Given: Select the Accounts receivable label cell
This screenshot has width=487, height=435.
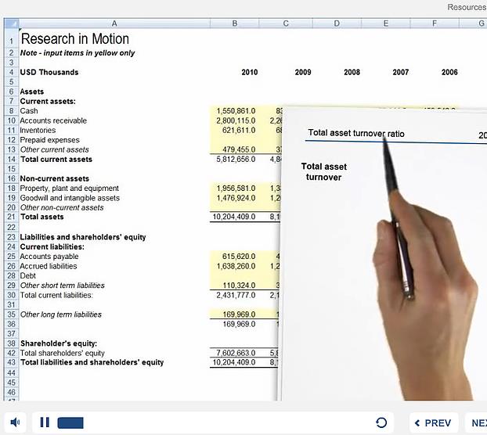Looking at the screenshot, I should (x=53, y=120).
